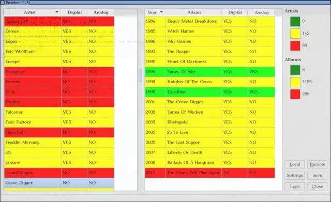Select the Europe artist row
The width and height of the screenshot is (331, 202).
coord(59,61)
